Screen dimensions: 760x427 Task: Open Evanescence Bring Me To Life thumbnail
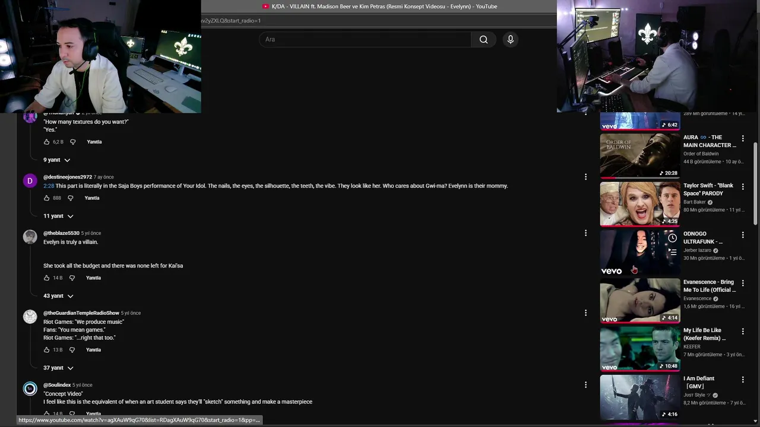[x=640, y=301]
